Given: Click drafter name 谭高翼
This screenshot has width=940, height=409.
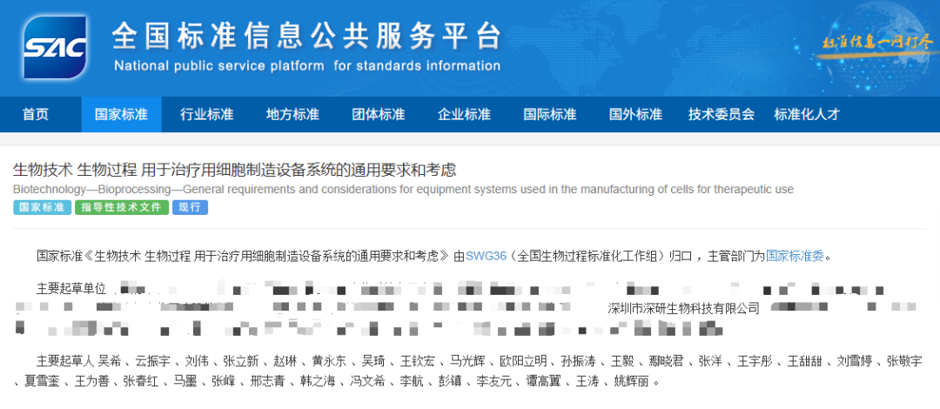Looking at the screenshot, I should 546,381.
